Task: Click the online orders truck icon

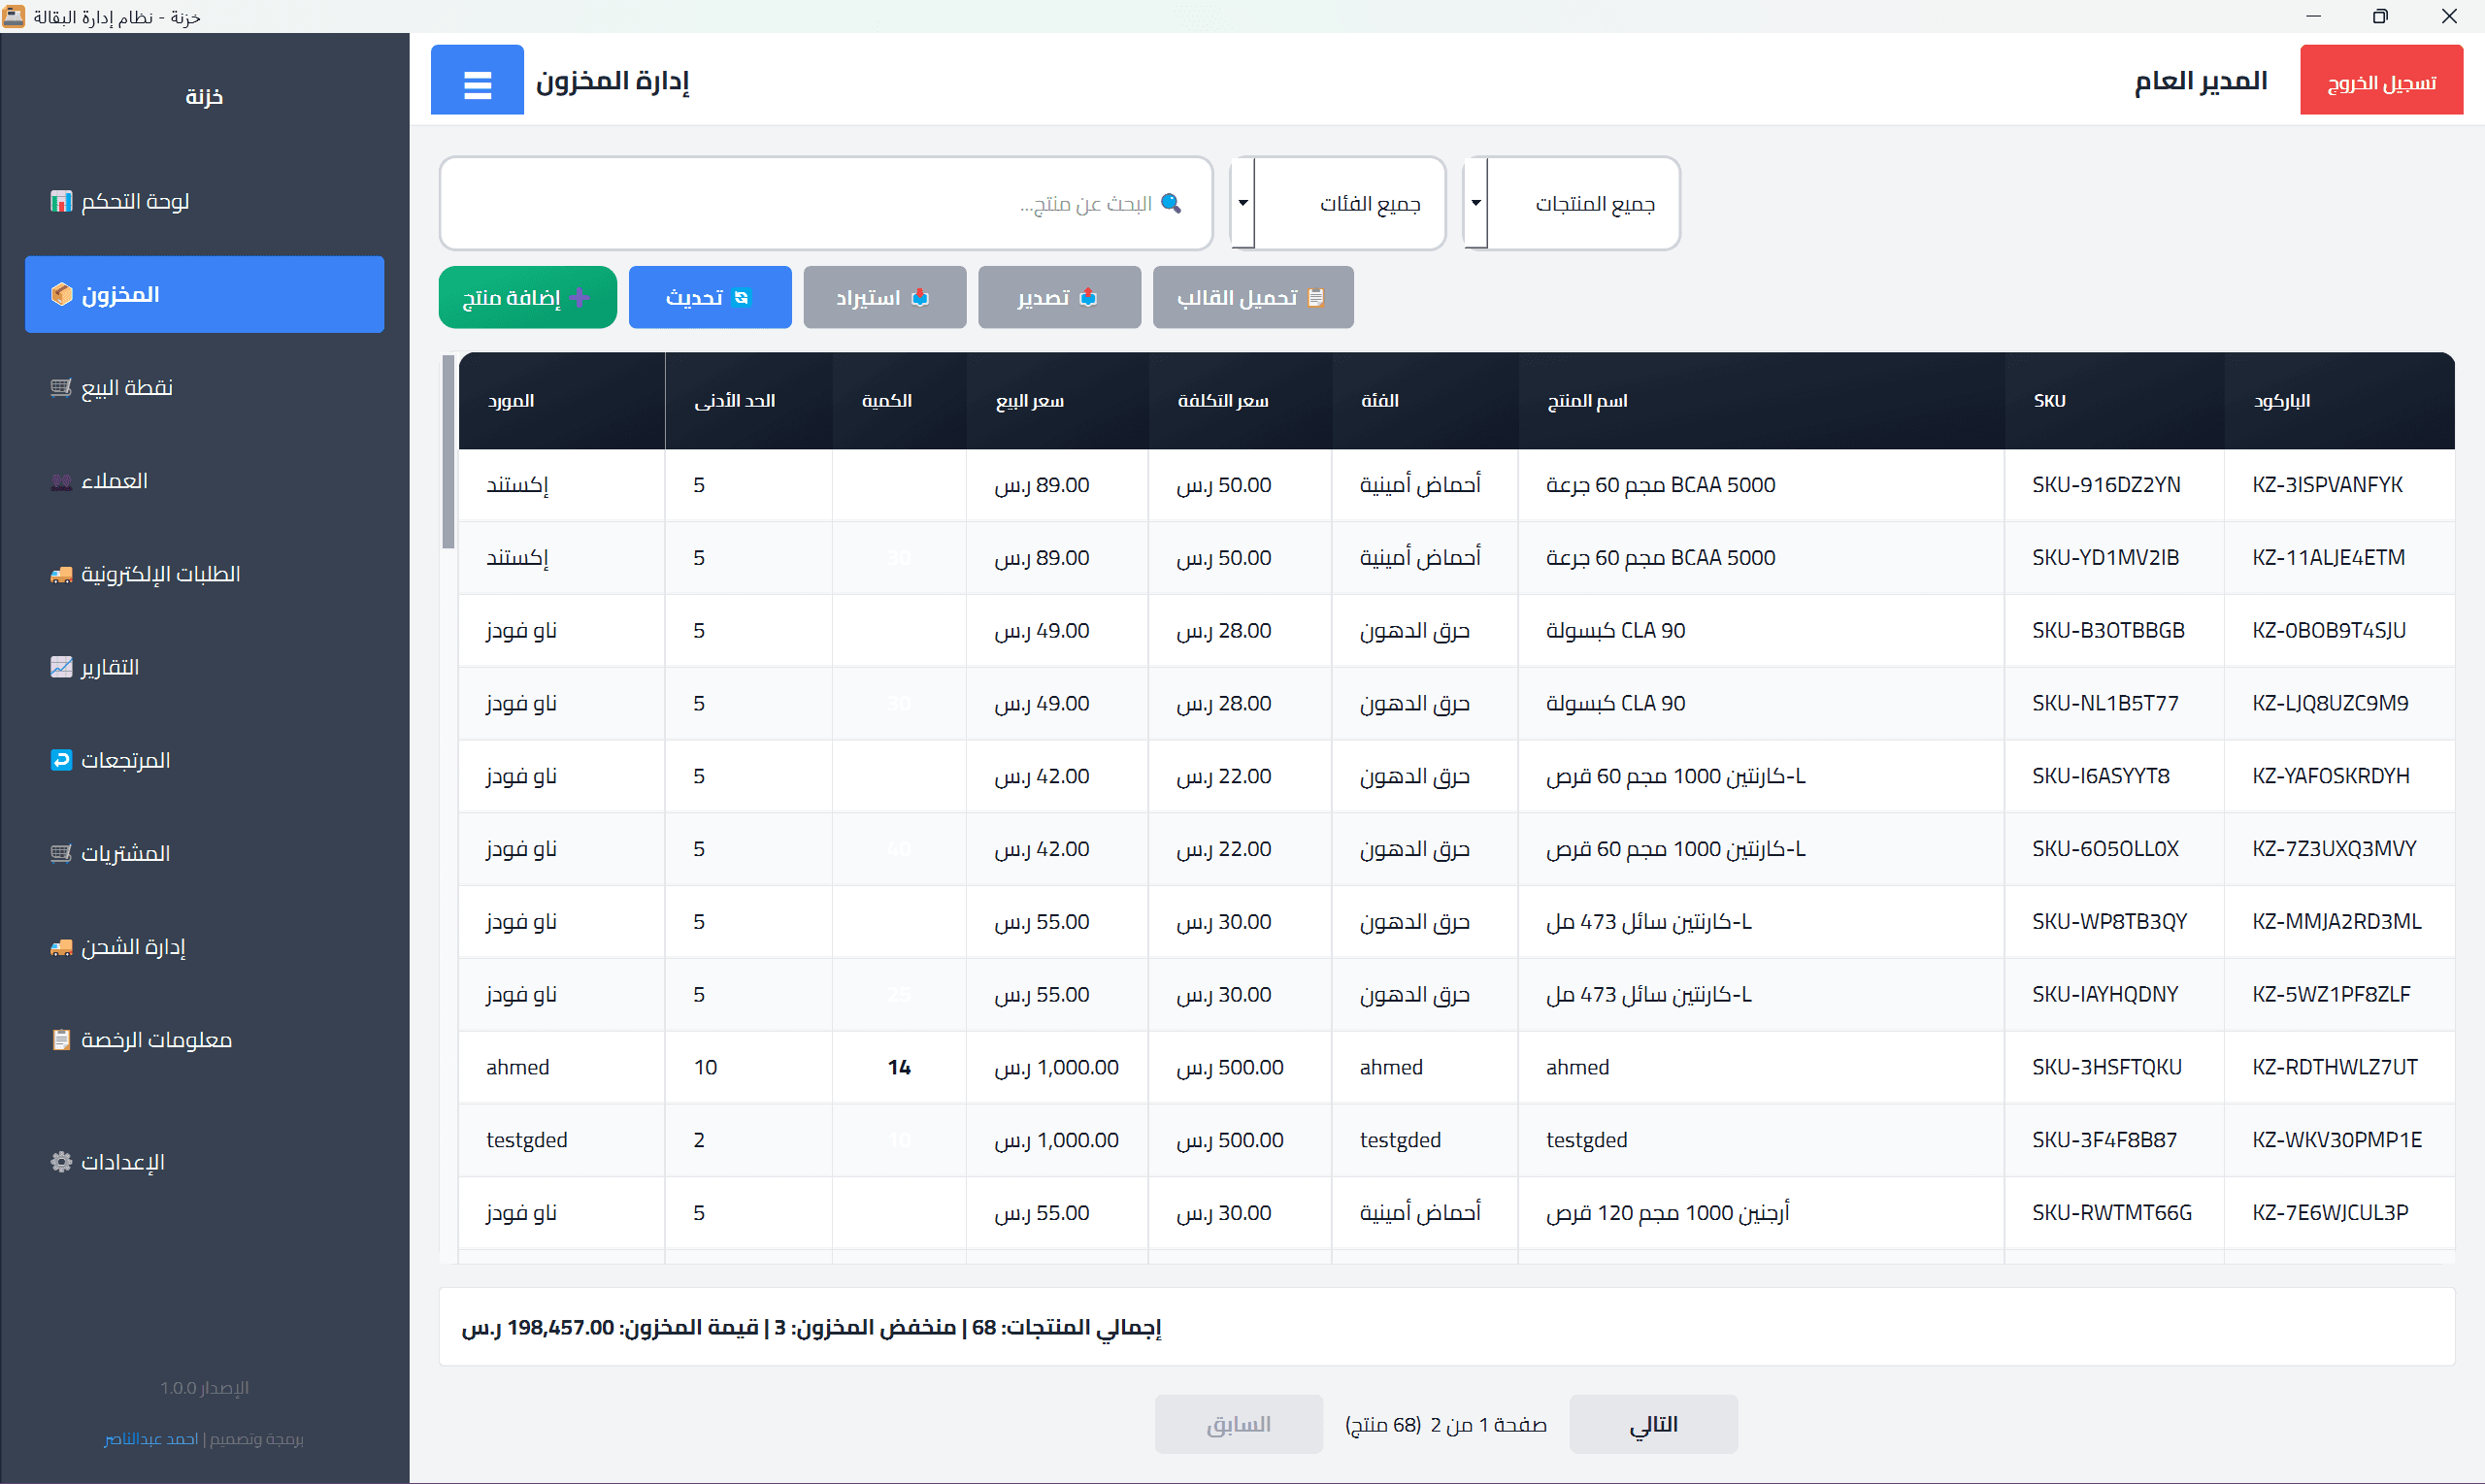Action: [61, 574]
